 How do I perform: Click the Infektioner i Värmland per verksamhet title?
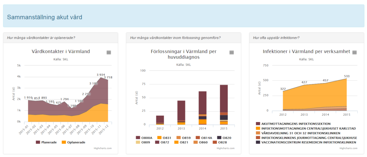(x=306, y=51)
